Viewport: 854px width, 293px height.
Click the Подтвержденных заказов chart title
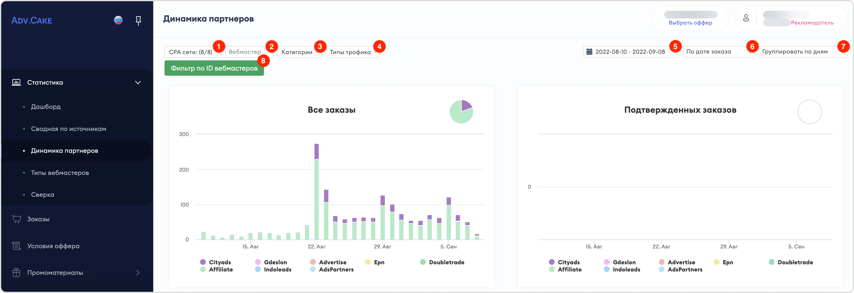(680, 110)
